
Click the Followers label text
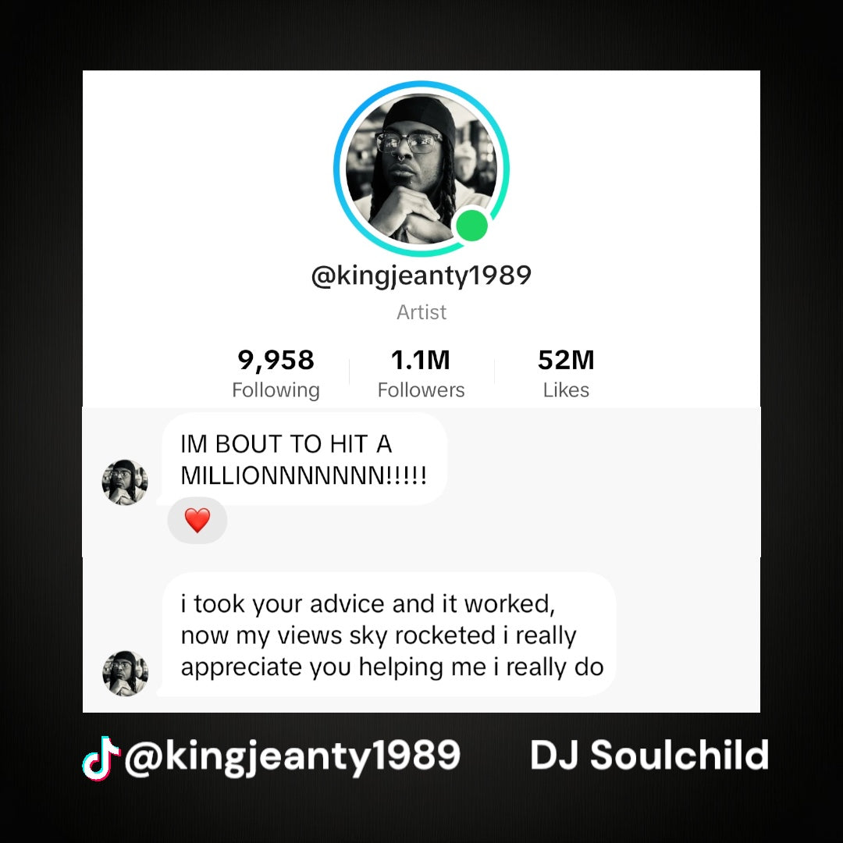click(x=421, y=389)
